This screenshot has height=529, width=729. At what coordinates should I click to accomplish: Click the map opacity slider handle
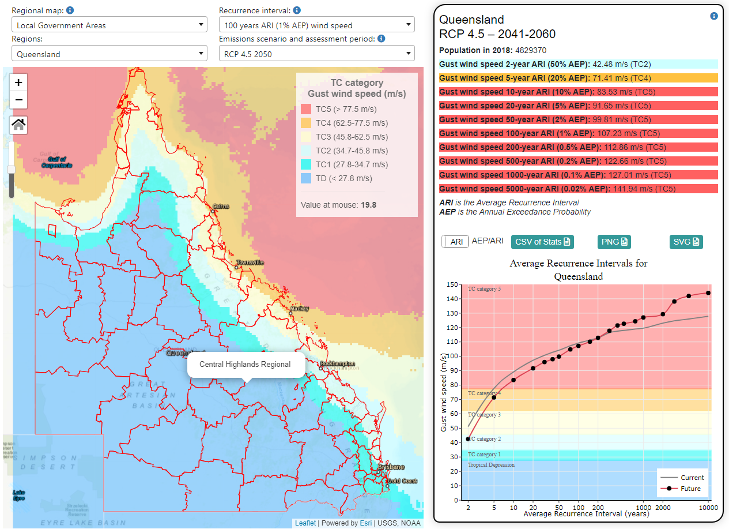coord(10,170)
